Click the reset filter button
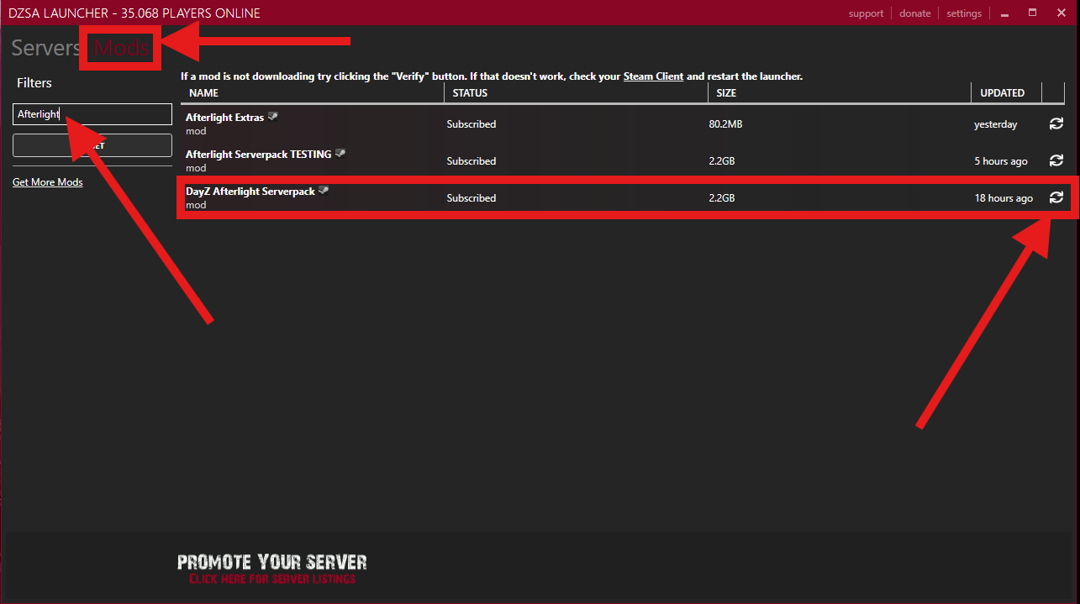This screenshot has height=604, width=1080. pyautogui.click(x=92, y=145)
